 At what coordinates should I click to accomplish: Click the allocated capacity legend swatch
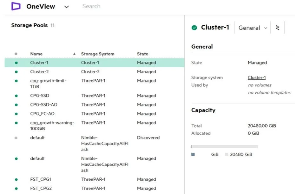tap(193, 154)
